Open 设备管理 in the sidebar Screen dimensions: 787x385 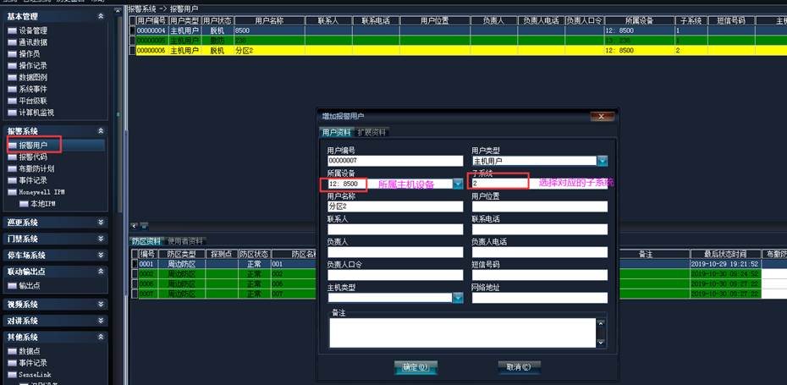[32, 30]
